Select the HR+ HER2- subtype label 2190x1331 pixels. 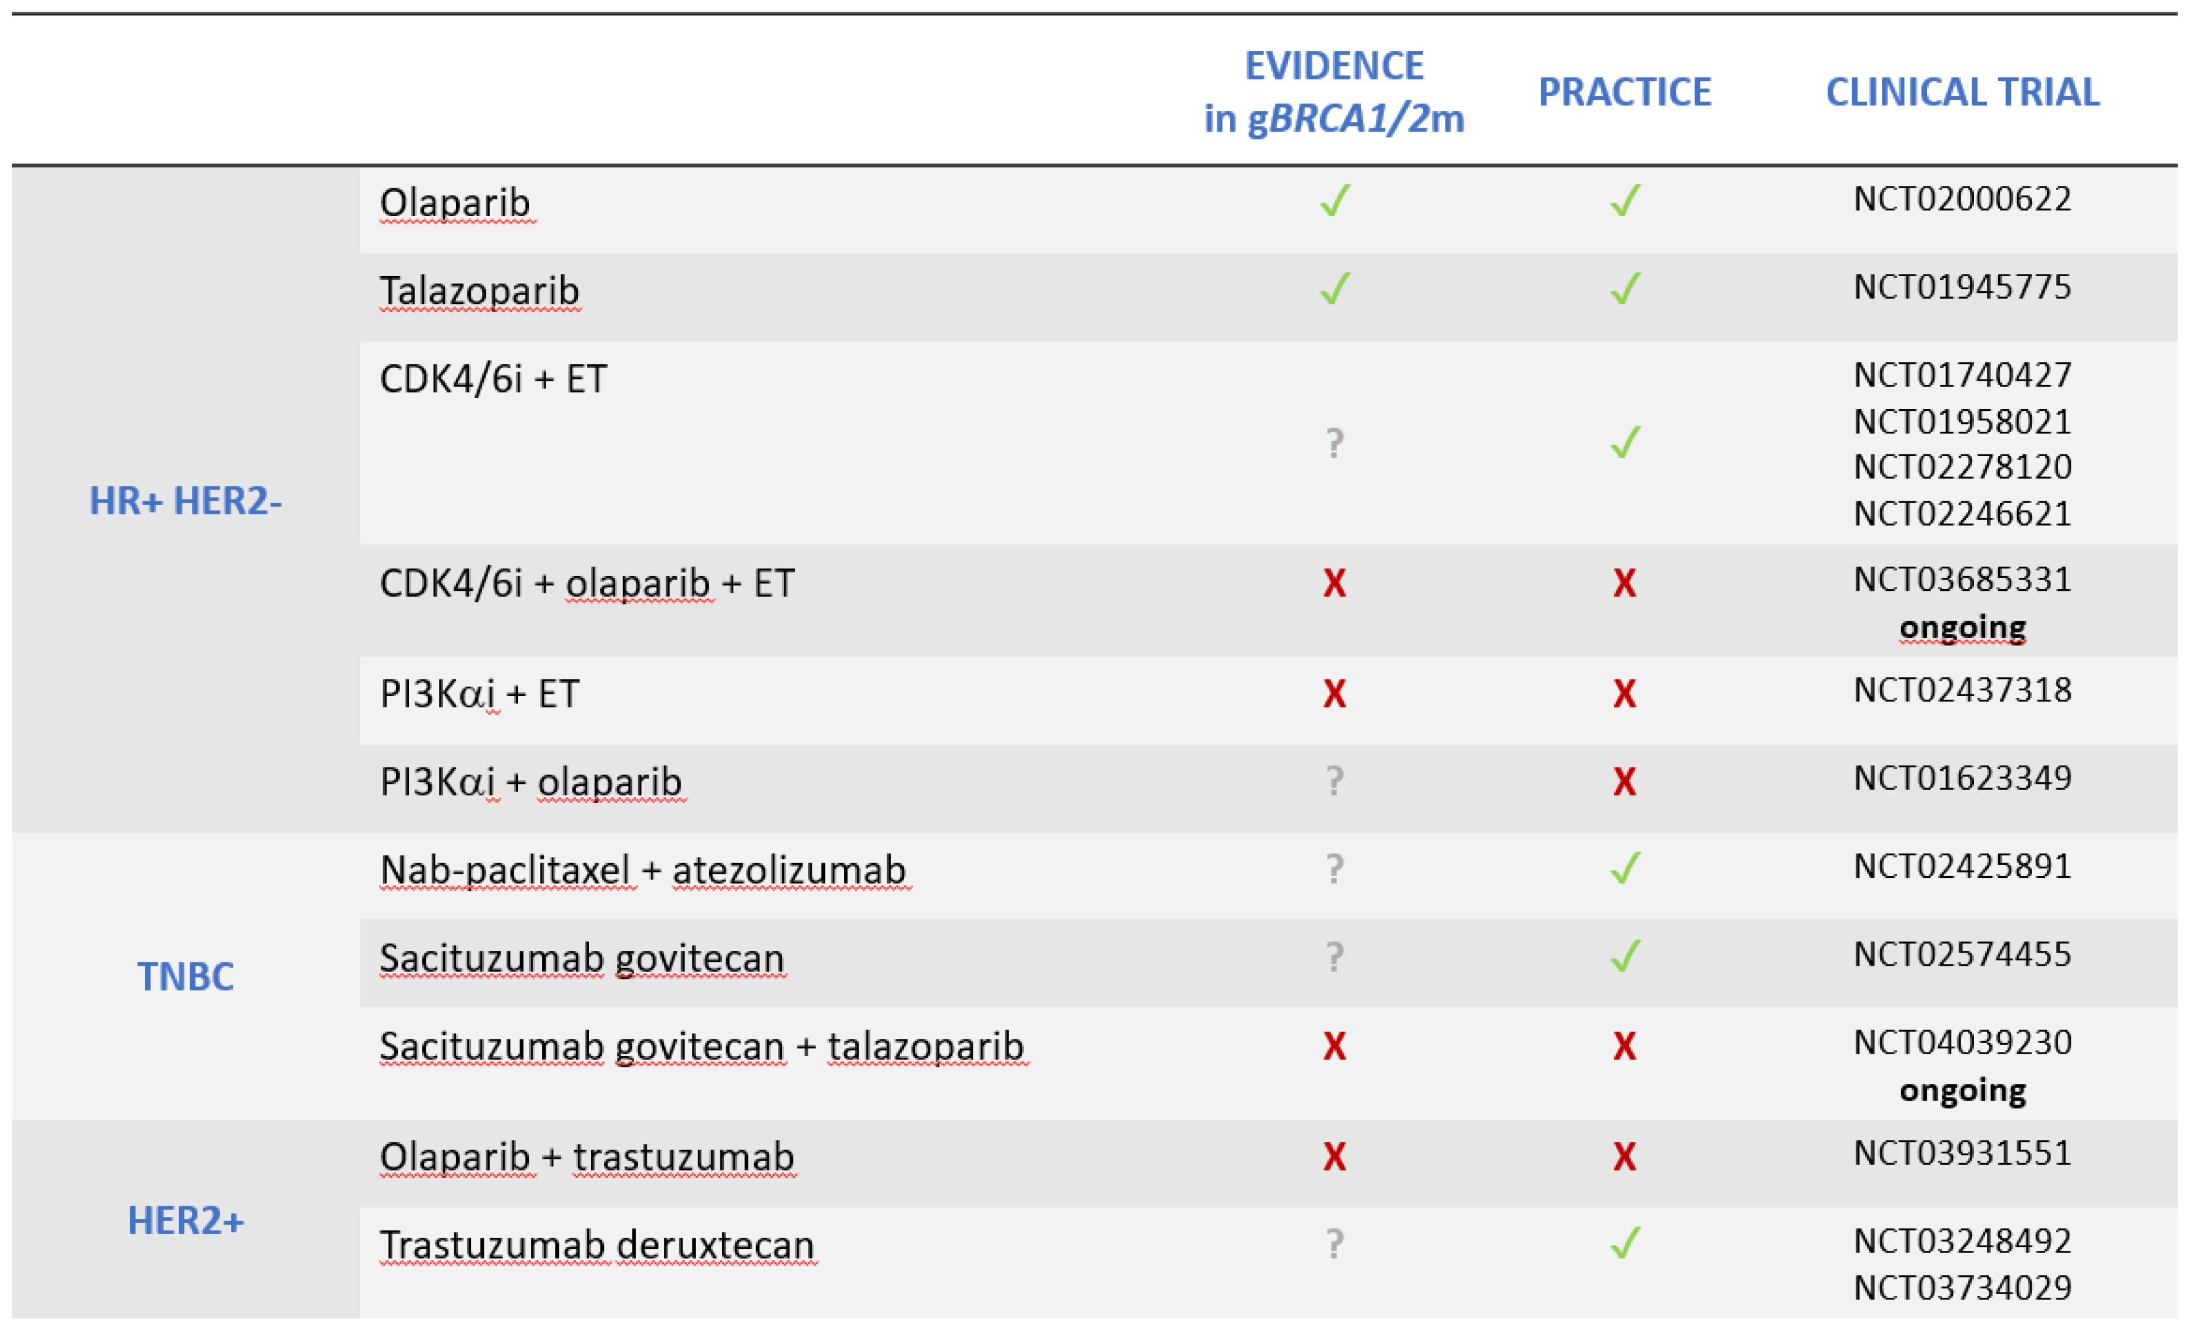(x=186, y=501)
